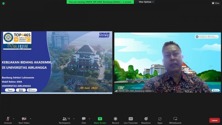Image resolution: width=222 pixels, height=125 pixels.
Task: Open the Apps panel
Action: 160,120
